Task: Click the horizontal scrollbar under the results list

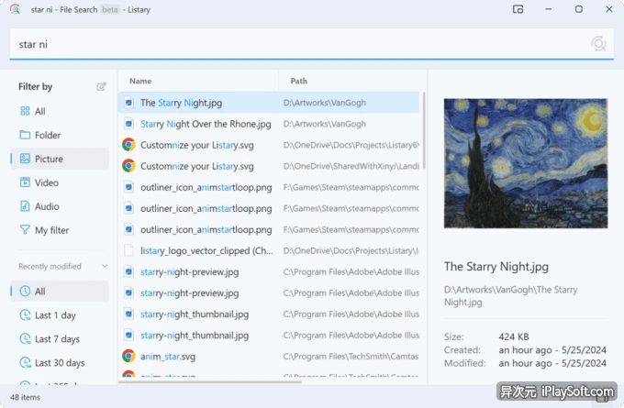Action: click(x=210, y=382)
